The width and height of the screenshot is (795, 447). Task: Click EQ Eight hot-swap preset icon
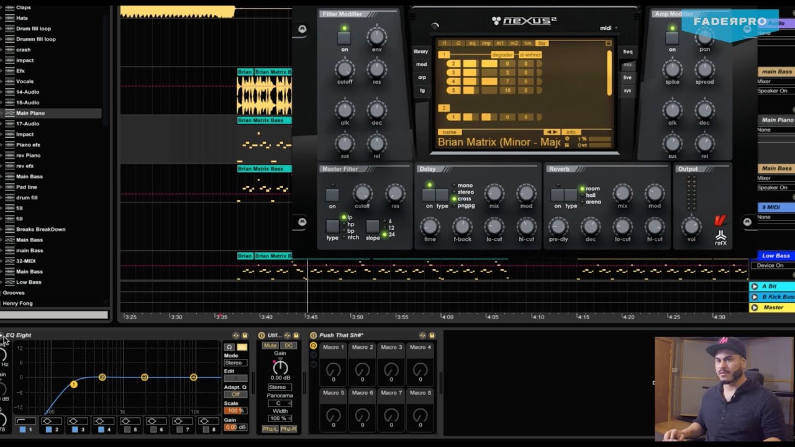[235, 335]
